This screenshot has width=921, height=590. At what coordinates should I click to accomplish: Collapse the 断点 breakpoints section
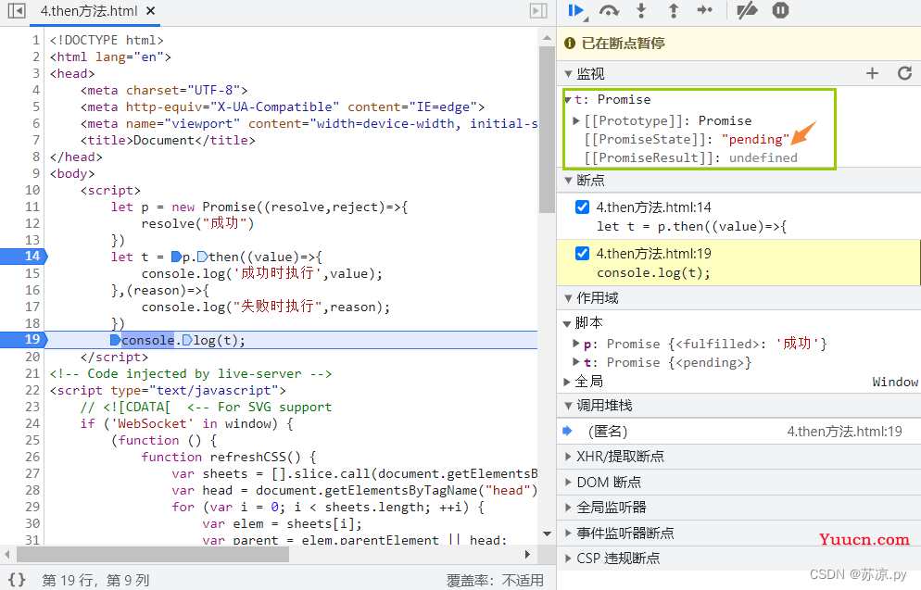568,181
